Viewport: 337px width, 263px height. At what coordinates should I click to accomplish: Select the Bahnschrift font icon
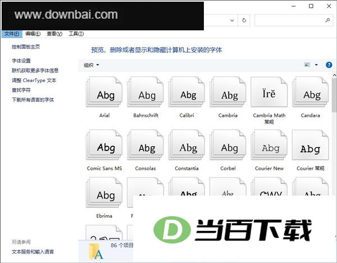click(145, 92)
